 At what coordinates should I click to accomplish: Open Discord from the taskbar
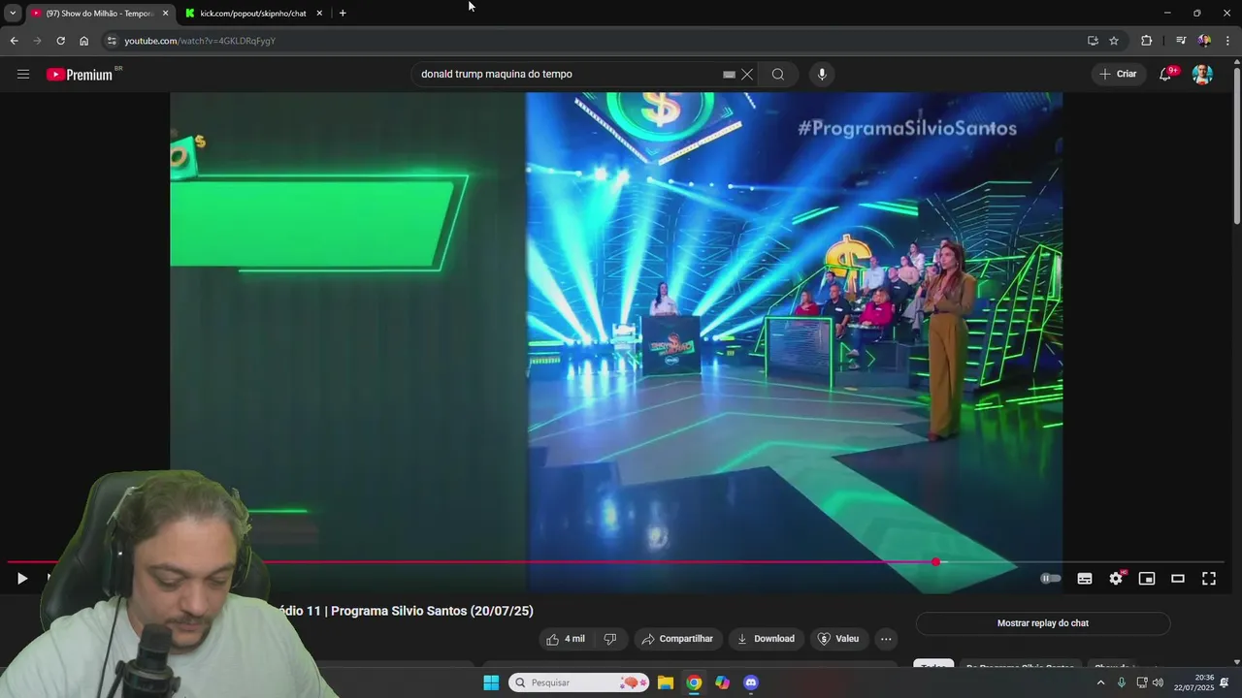coord(751,682)
